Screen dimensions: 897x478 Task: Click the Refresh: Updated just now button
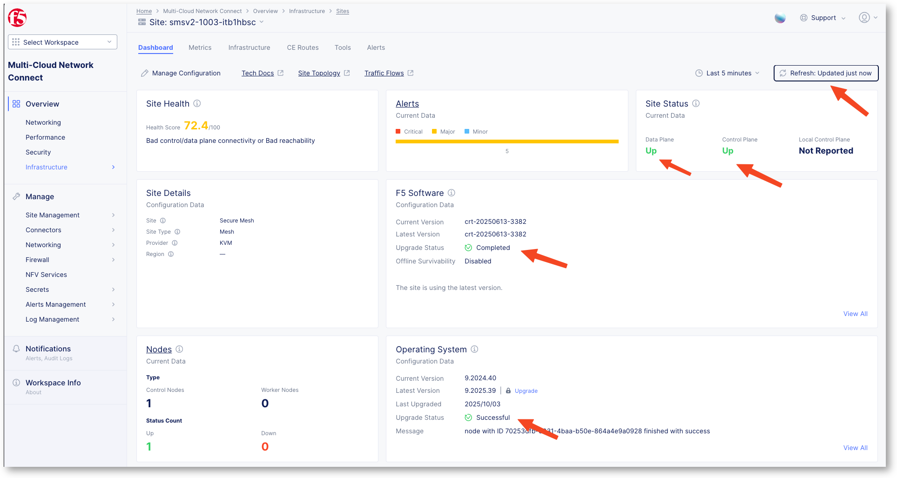coord(826,73)
